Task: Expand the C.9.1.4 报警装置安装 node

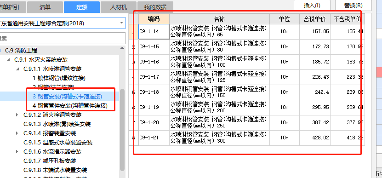Action: click(x=17, y=133)
